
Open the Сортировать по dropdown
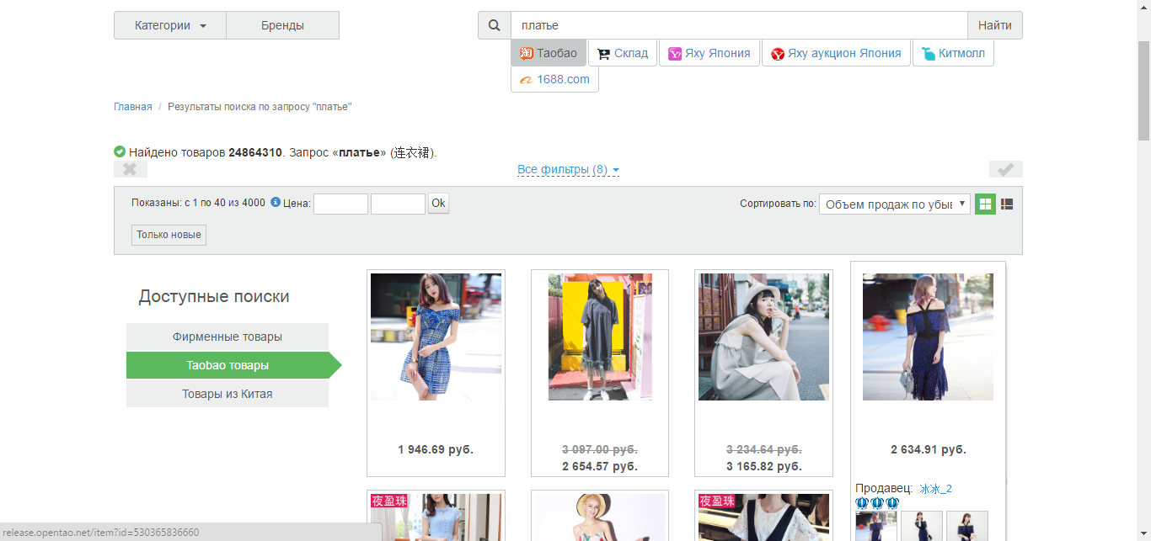pyautogui.click(x=894, y=204)
